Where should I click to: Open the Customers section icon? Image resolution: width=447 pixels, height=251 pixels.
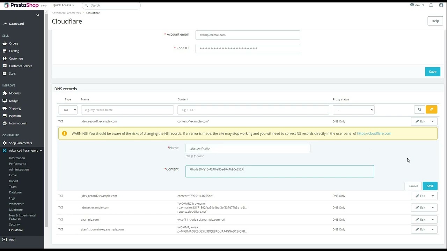pyautogui.click(x=5, y=59)
